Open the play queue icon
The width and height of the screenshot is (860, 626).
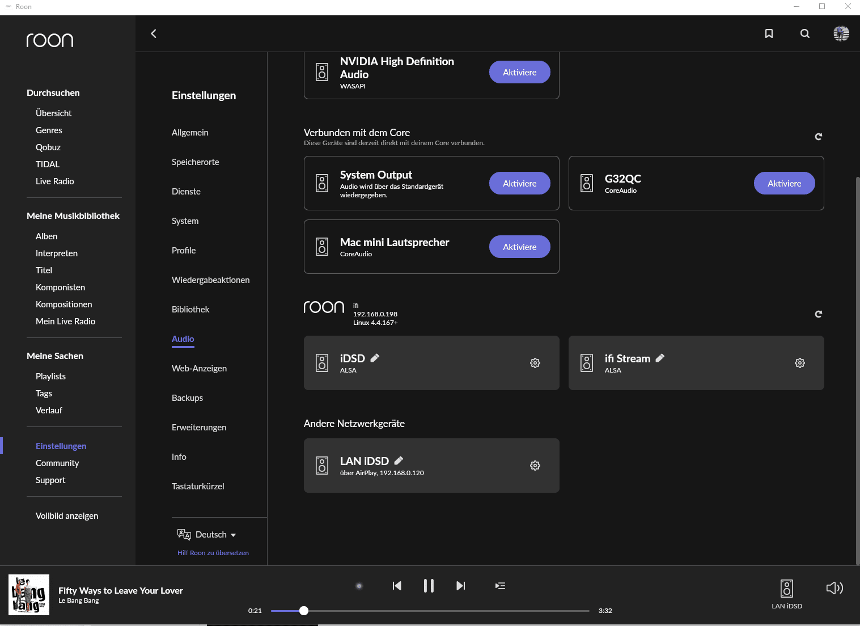pyautogui.click(x=500, y=586)
